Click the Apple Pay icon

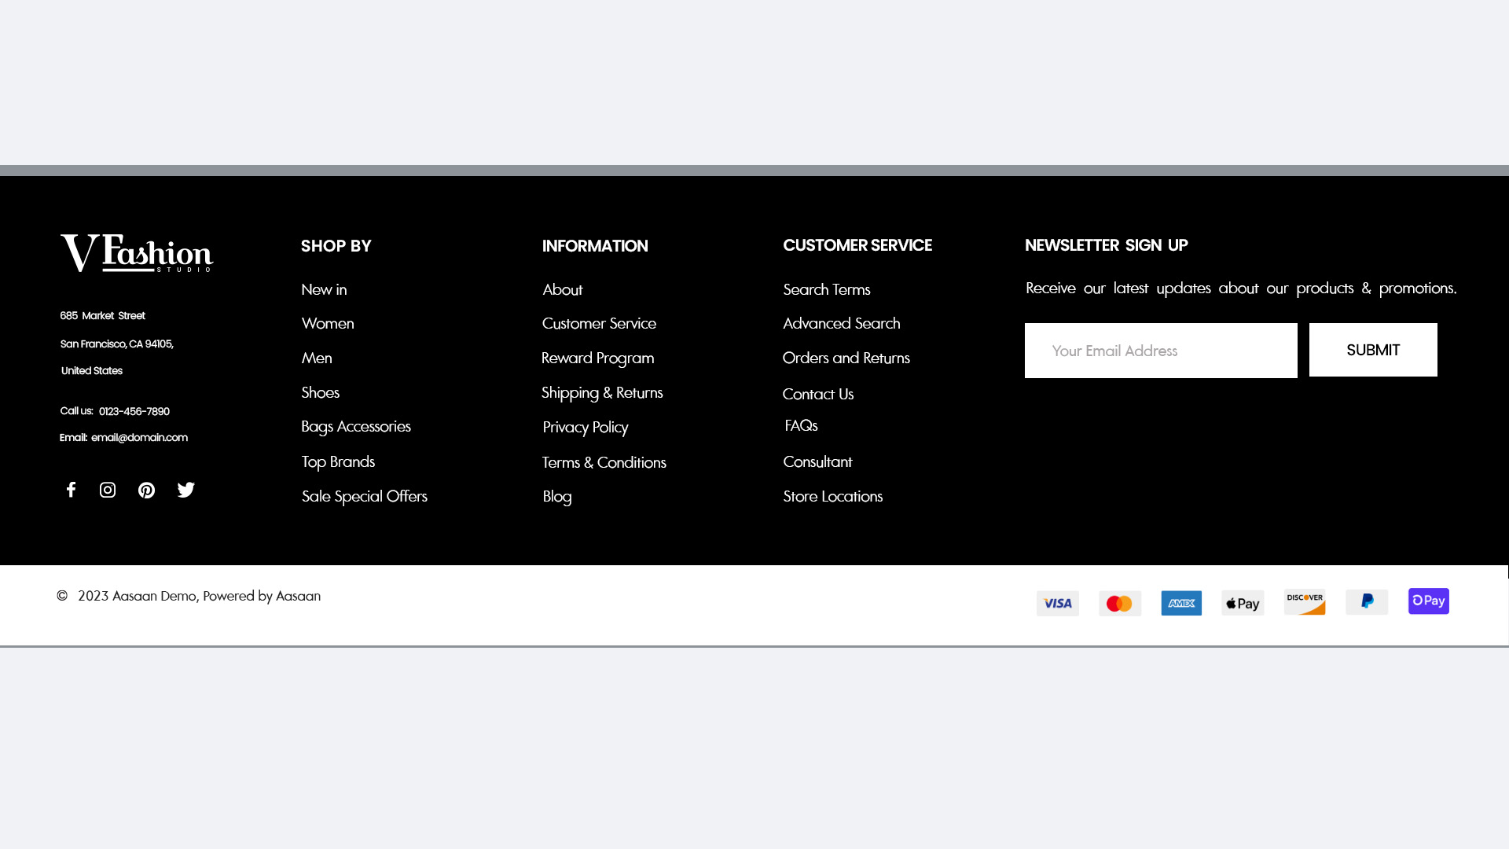[1242, 603]
